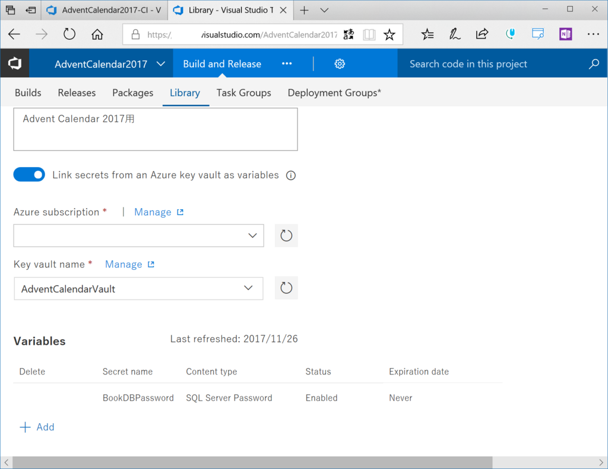Switch to the Builds tab
The height and width of the screenshot is (469, 608).
(28, 93)
